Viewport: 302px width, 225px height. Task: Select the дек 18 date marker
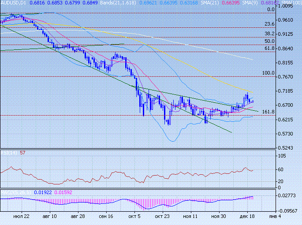click(247, 217)
